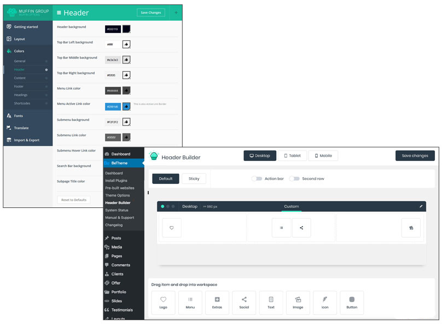Click the Header background hex input field
The width and height of the screenshot is (442, 324).
113,29
